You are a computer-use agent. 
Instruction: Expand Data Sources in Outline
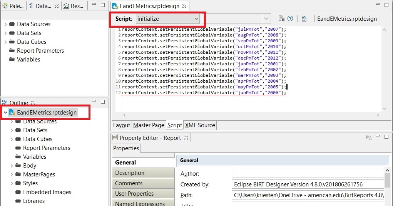pyautogui.click(x=12, y=122)
